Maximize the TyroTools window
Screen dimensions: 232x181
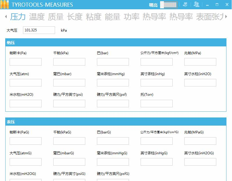pyautogui.click(x=217, y=5)
